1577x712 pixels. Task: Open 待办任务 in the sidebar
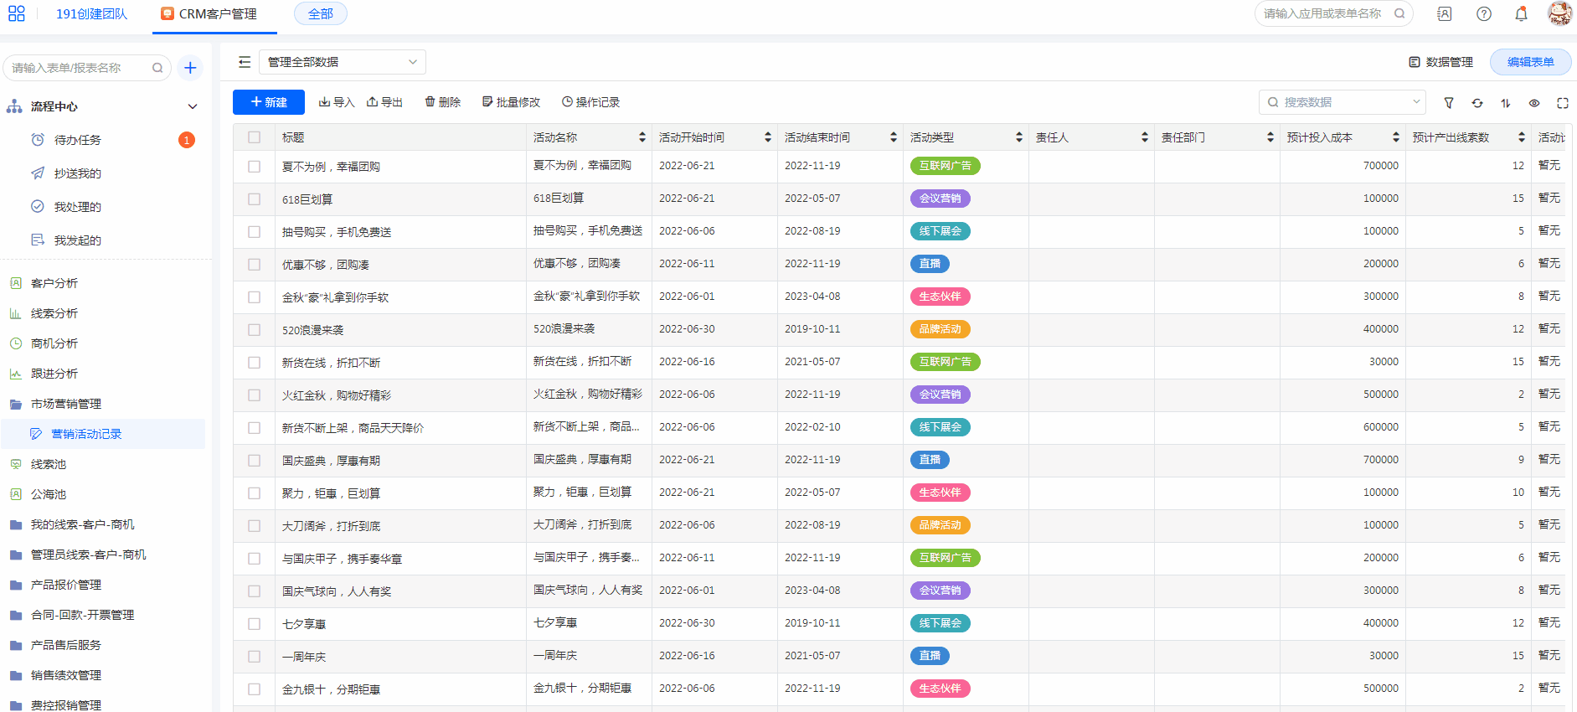77,140
